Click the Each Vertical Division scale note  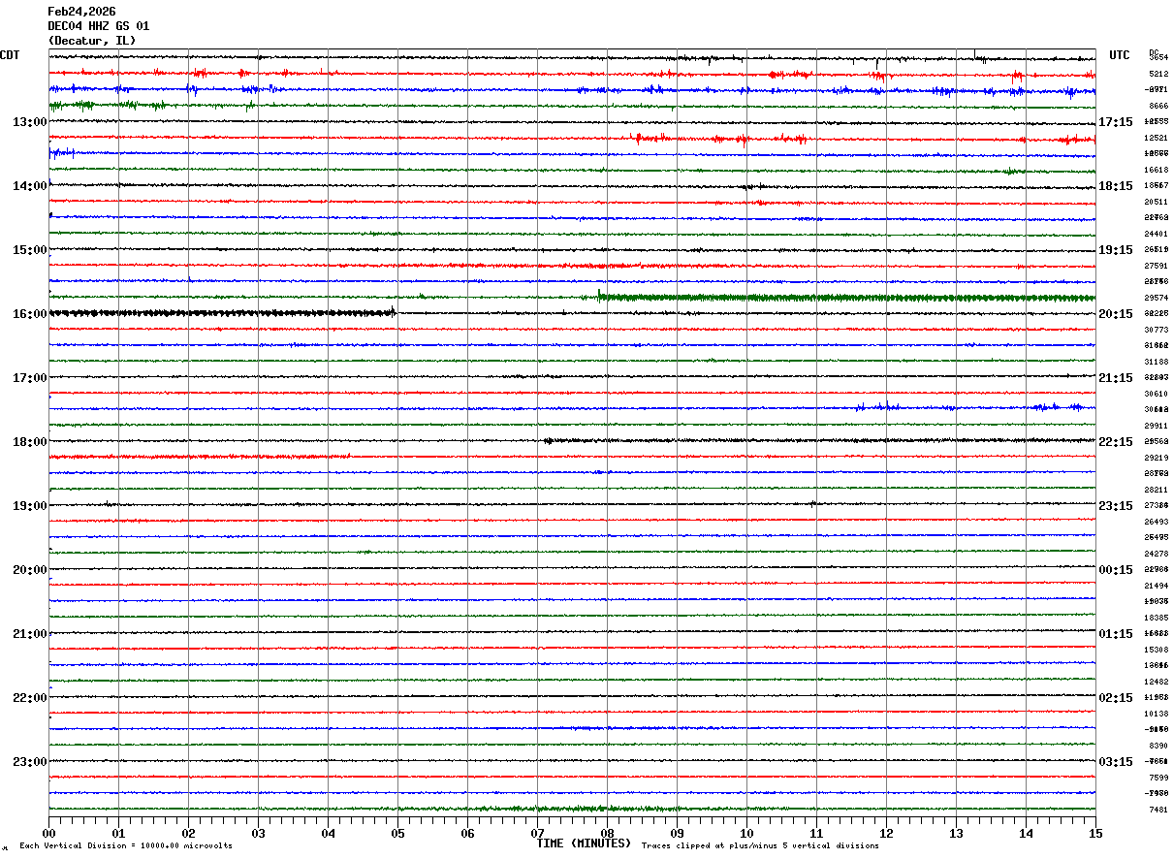tap(125, 846)
